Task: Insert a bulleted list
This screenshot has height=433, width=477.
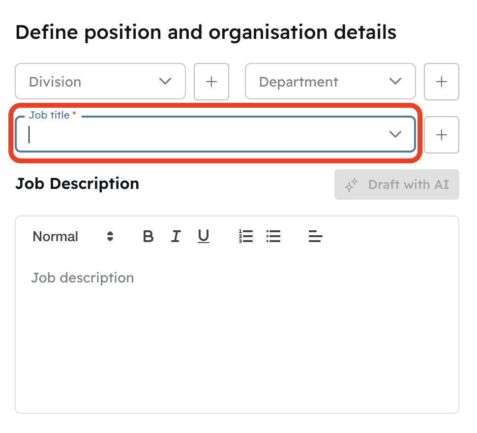Action: [x=273, y=237]
